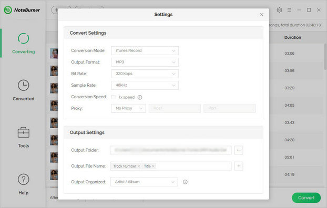Screen dimensions: 327x208
Task: Browse for output folder with ellipsis button
Action: tap(239, 150)
